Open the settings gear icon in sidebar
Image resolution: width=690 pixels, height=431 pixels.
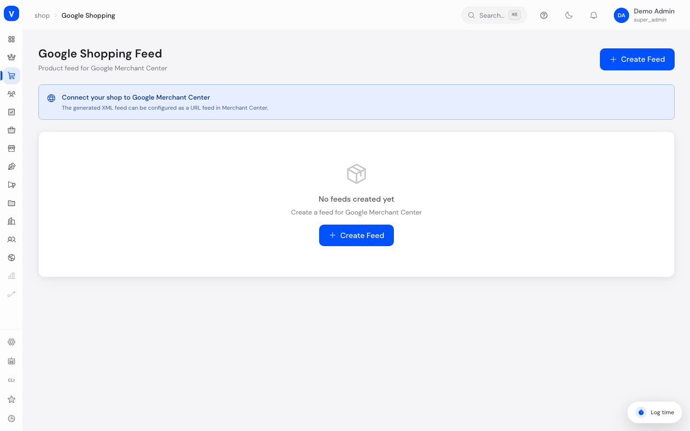point(11,342)
